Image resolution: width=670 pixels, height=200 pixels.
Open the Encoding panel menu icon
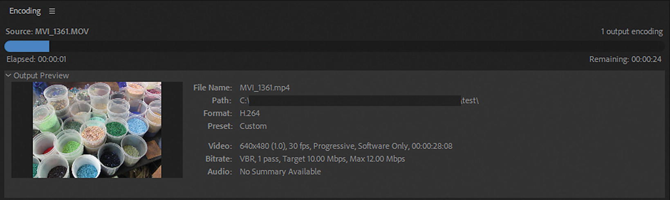point(52,11)
